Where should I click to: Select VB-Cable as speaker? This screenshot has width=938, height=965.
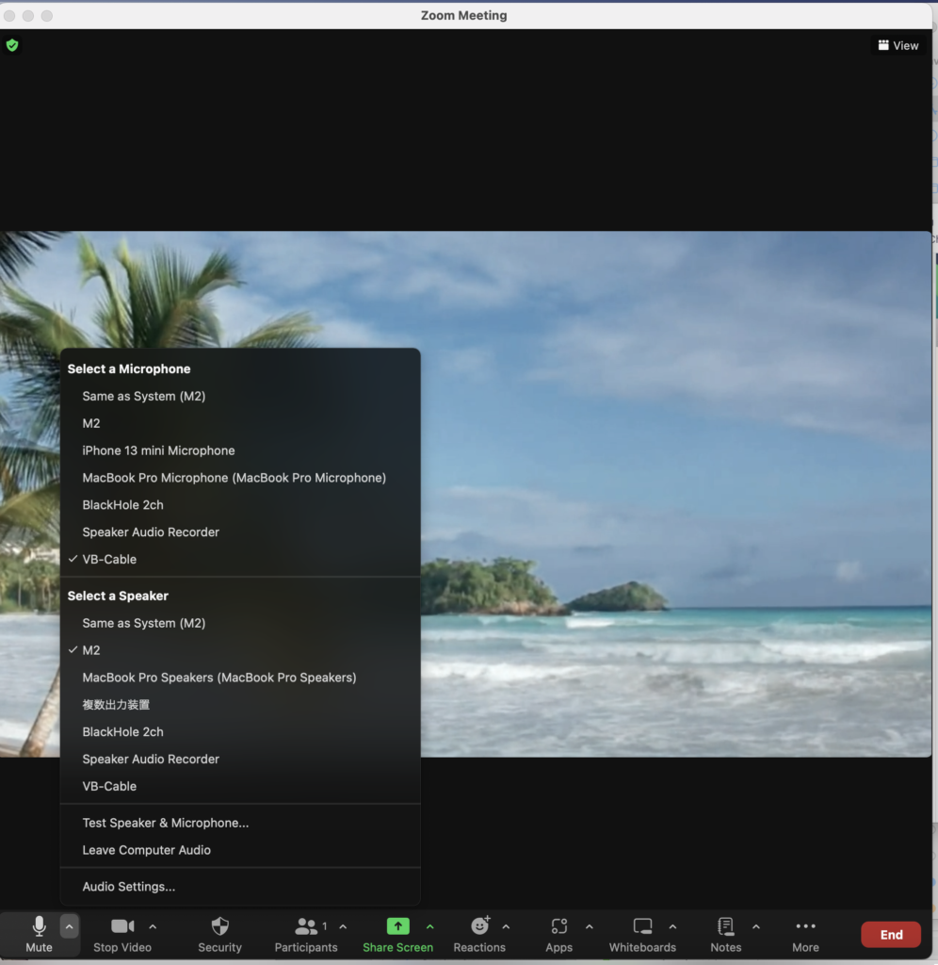pyautogui.click(x=240, y=786)
